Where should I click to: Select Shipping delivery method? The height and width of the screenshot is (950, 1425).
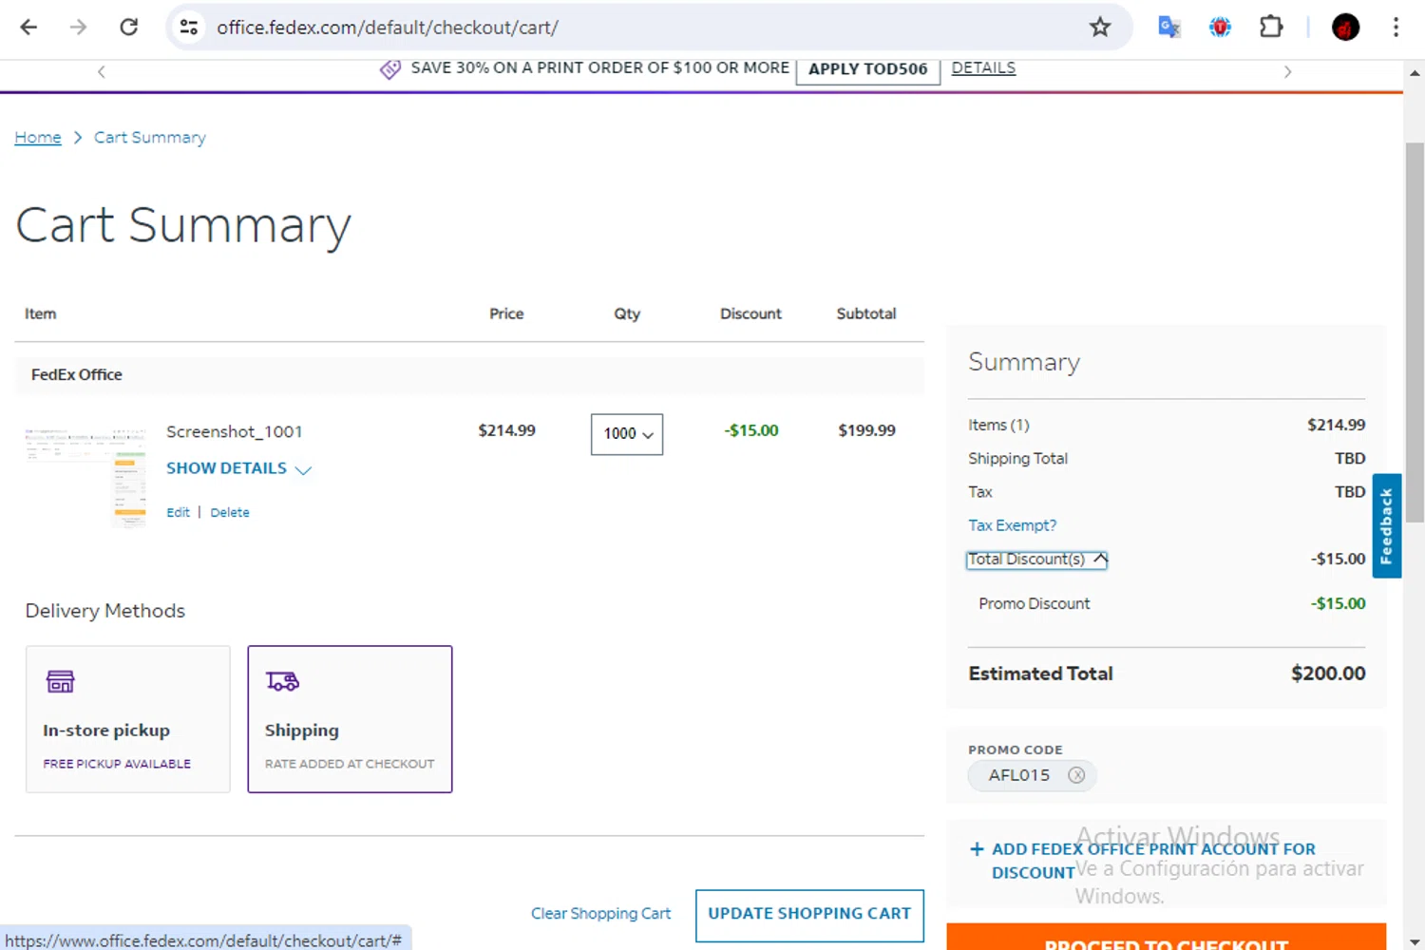pos(350,719)
